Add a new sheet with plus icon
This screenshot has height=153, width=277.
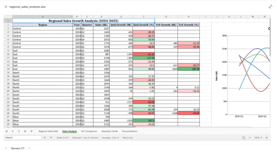[31, 131]
